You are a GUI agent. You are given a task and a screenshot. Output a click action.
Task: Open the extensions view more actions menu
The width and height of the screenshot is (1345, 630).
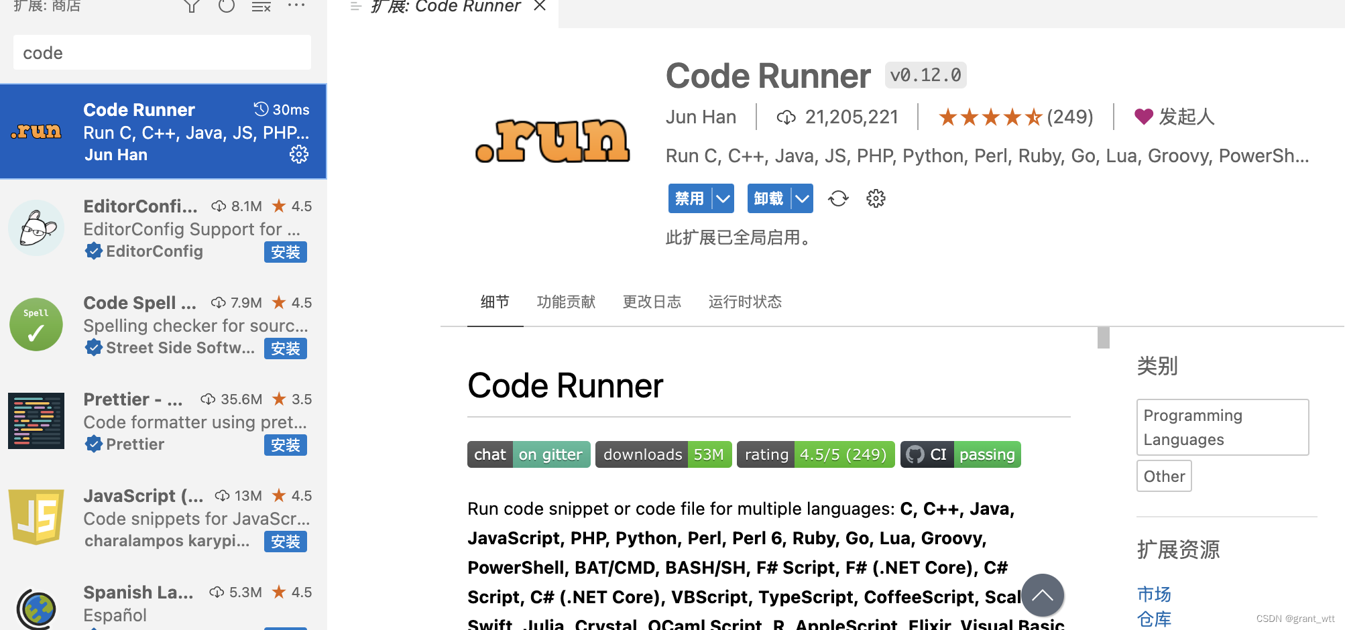[x=296, y=5]
